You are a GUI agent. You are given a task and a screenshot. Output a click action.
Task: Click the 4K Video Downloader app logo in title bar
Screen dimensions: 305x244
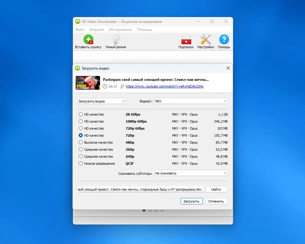78,21
